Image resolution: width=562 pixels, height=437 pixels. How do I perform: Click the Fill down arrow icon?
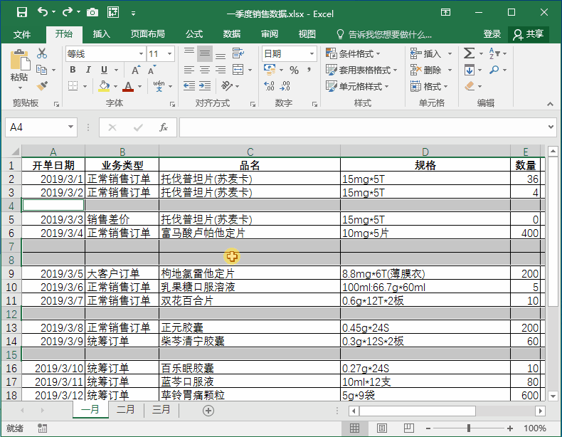click(x=470, y=70)
